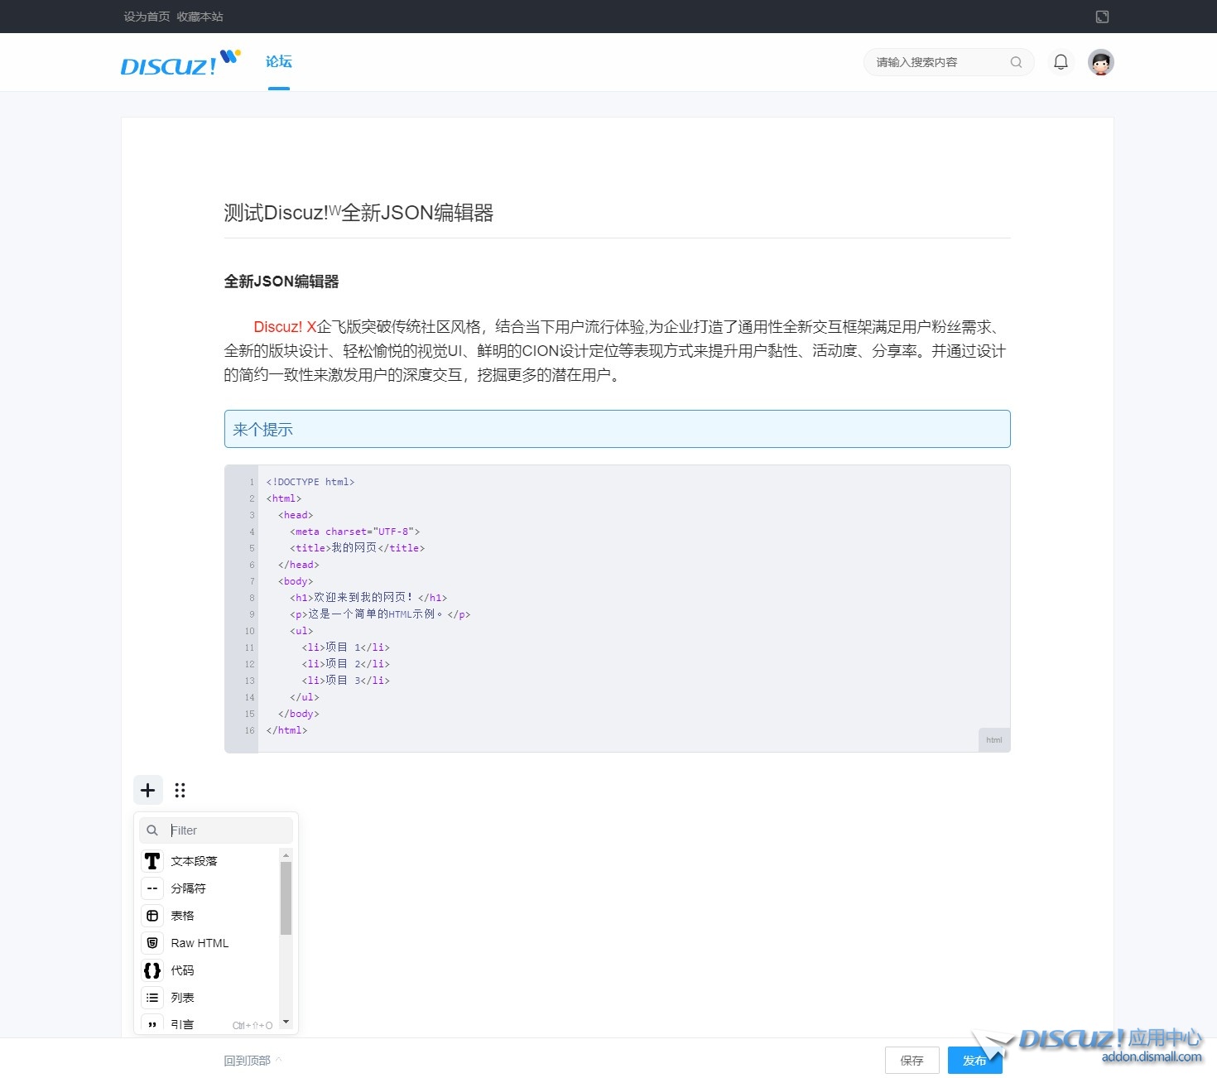Image resolution: width=1217 pixels, height=1078 pixels.
Task: Open the 论坛 forum tab
Action: point(279,62)
